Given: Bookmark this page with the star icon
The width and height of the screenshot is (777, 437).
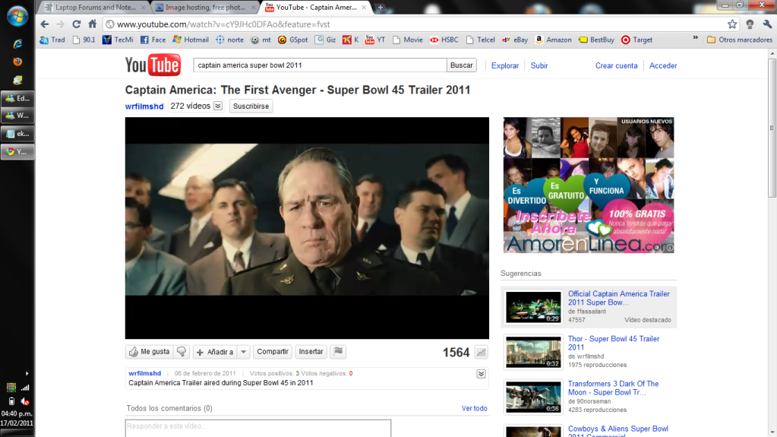Looking at the screenshot, I should (732, 24).
